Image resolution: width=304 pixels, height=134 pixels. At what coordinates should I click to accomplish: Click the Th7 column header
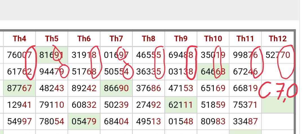pyautogui.click(x=116, y=39)
